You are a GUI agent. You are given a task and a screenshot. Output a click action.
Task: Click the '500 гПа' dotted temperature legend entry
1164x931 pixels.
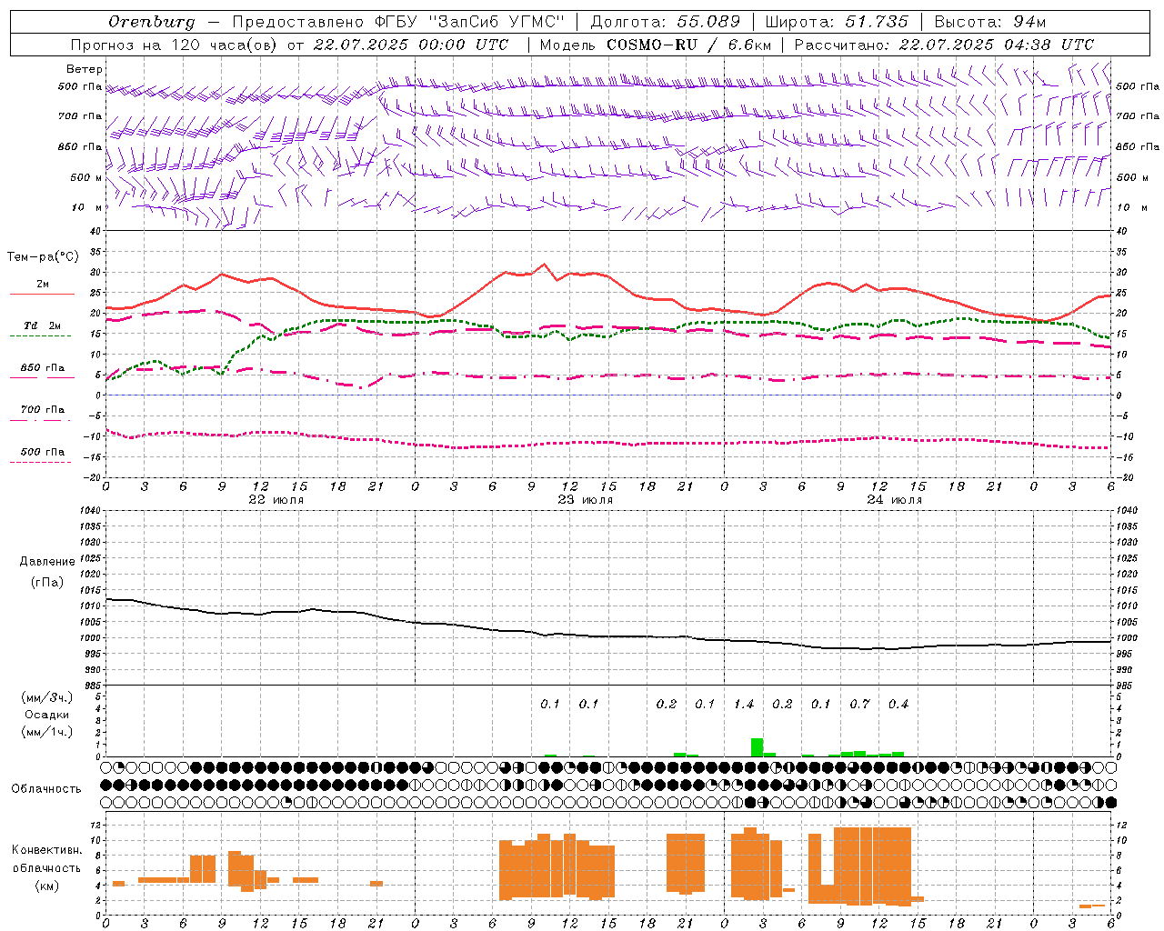[x=42, y=452]
